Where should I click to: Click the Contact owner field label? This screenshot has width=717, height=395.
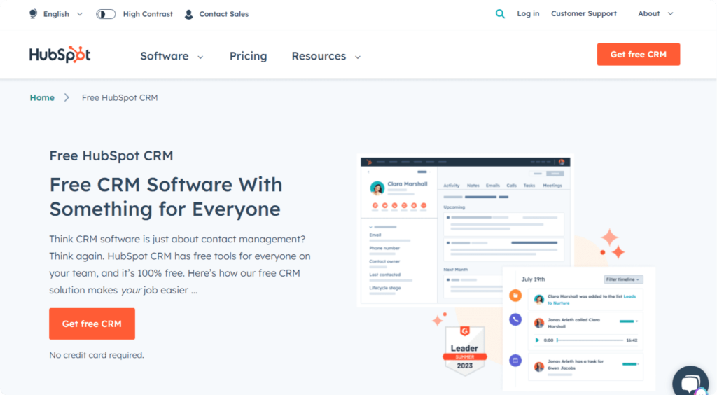(384, 261)
